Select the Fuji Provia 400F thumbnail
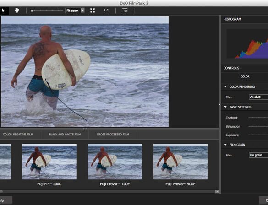Screen dimensions: 268x205 [180, 162]
